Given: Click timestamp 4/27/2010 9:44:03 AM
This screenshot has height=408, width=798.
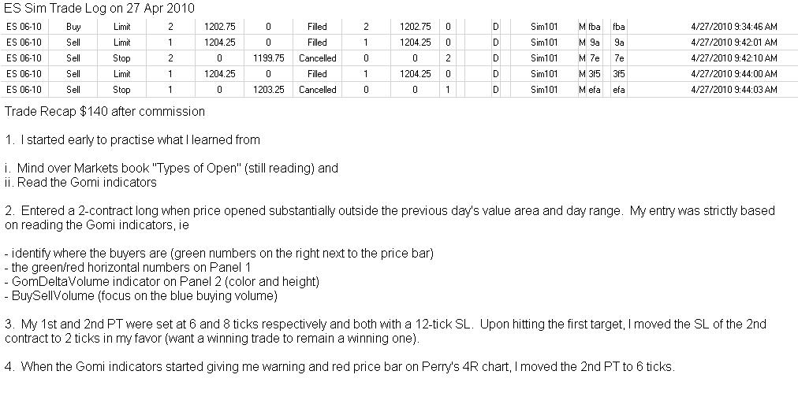Looking at the screenshot, I should [x=733, y=90].
